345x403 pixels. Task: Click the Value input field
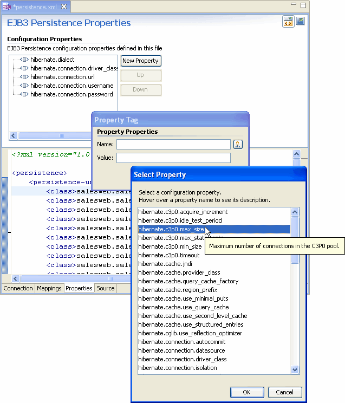(173, 158)
